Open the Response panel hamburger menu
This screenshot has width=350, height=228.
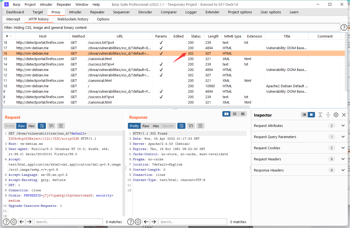(200, 126)
